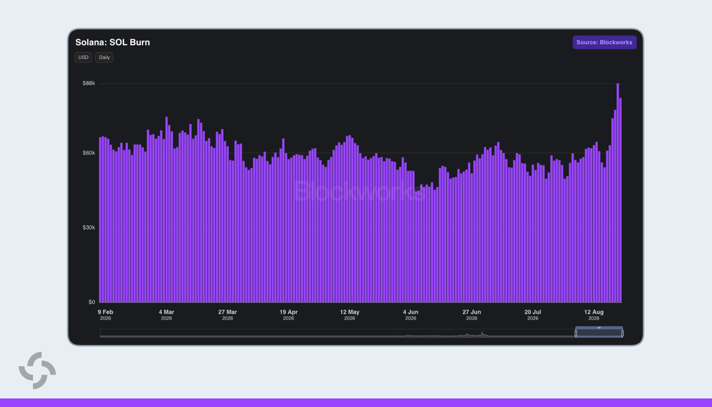Click the range navigator right handle
The height and width of the screenshot is (407, 712).
point(622,333)
